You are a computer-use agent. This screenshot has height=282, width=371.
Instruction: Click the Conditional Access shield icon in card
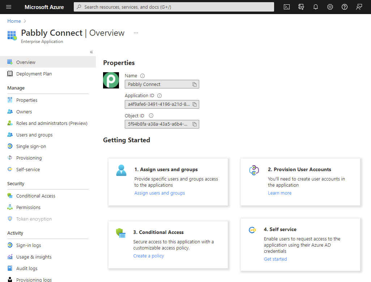click(x=121, y=233)
